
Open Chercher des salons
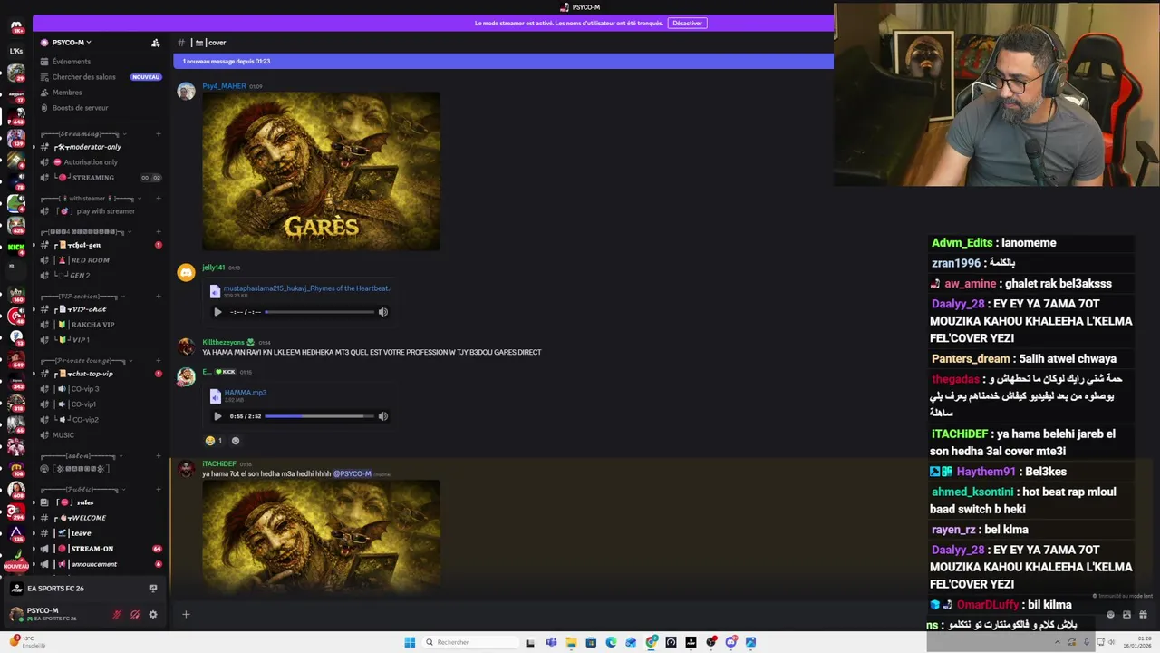point(83,77)
